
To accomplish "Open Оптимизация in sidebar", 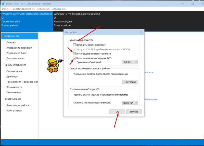I will point(14,71).
